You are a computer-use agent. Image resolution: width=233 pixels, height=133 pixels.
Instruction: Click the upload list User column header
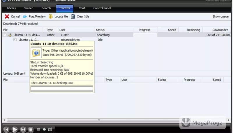click(x=138, y=80)
